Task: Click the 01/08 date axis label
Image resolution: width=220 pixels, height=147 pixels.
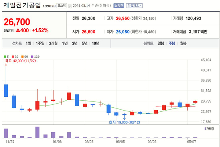Action: tap(57, 141)
